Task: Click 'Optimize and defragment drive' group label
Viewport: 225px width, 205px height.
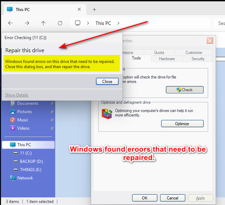Action: (x=126, y=102)
